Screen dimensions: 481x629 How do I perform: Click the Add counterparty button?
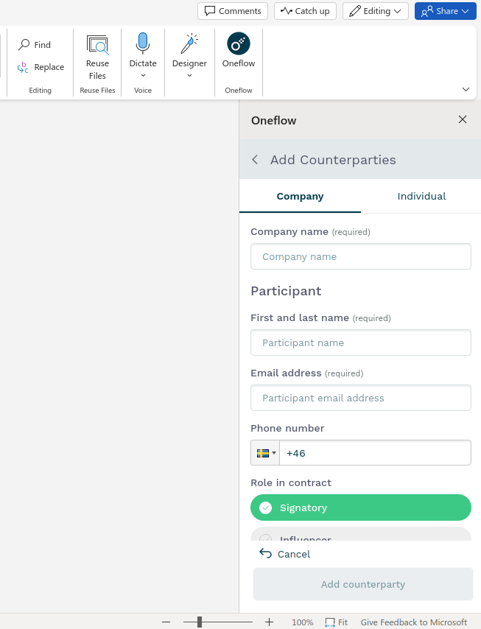point(362,585)
